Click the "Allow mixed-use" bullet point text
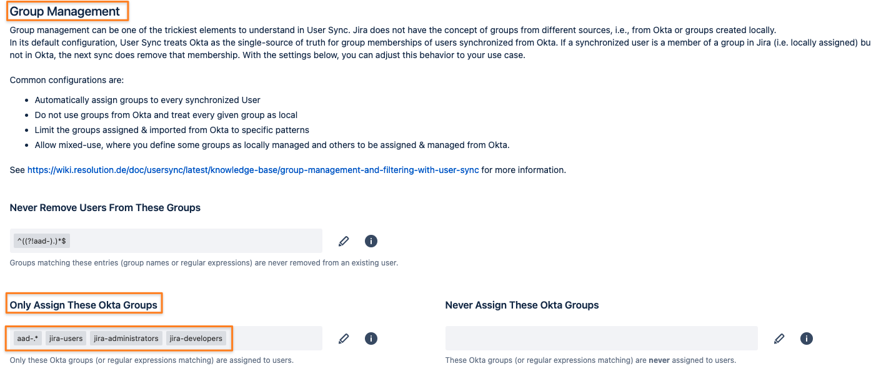 coord(272,145)
